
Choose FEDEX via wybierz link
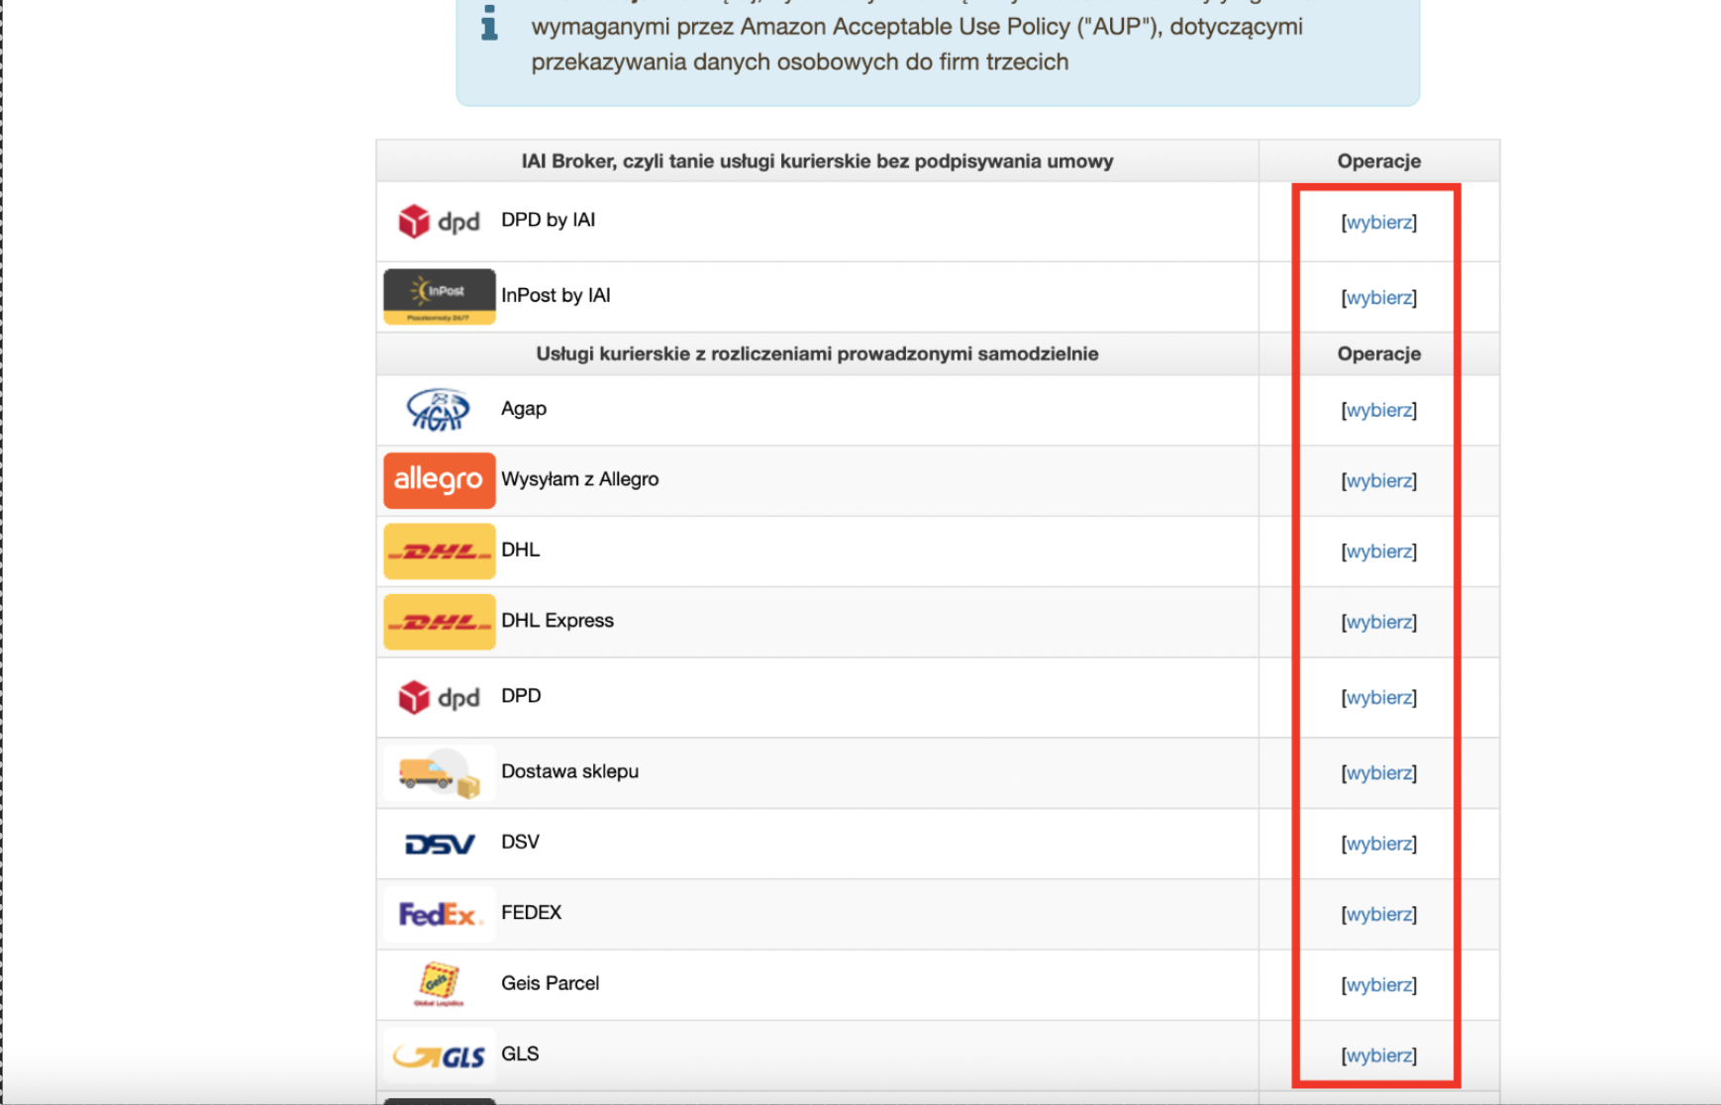point(1378,914)
